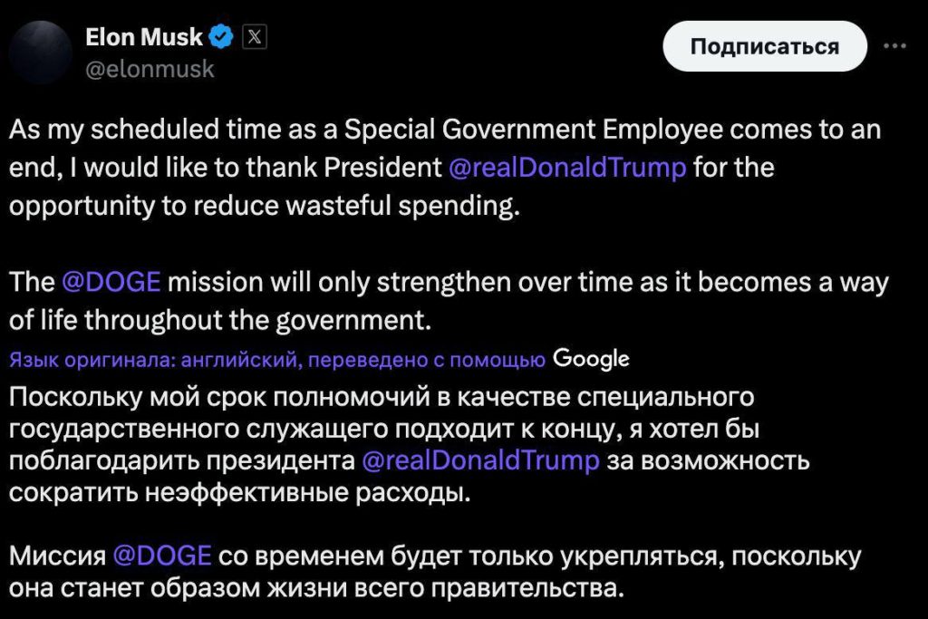The width and height of the screenshot is (928, 619).
Task: Click the @elonmusk handle
Action: tap(150, 68)
